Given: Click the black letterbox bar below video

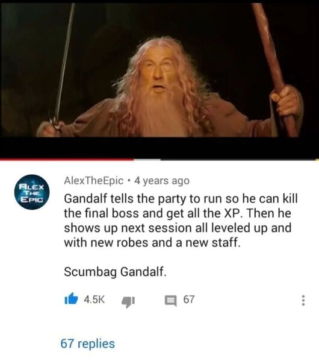Looking at the screenshot, I should [159, 147].
